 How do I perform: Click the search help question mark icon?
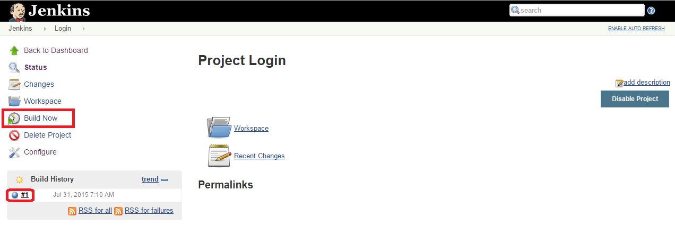(651, 11)
